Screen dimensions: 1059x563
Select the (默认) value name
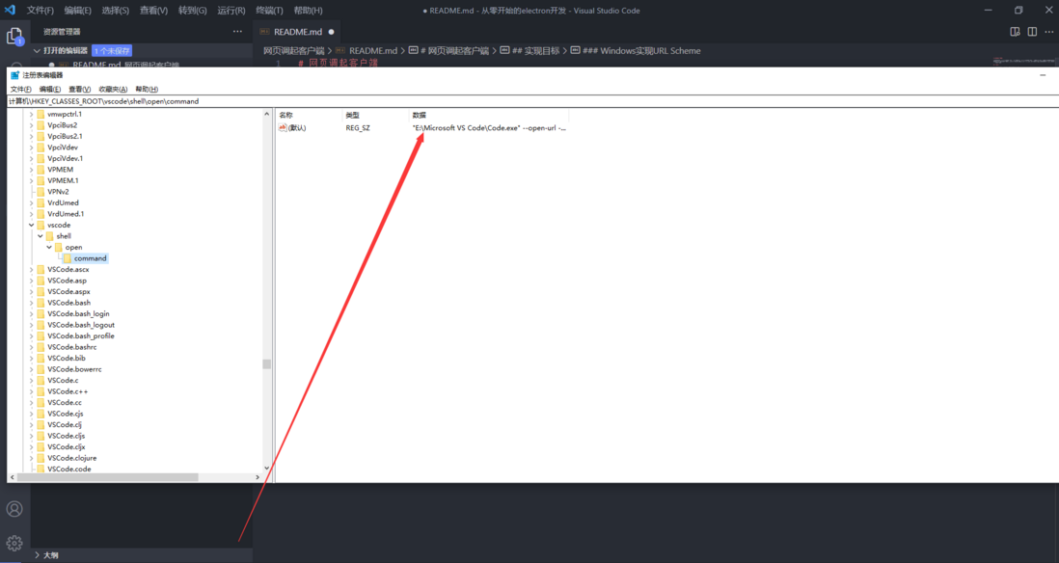pos(297,127)
